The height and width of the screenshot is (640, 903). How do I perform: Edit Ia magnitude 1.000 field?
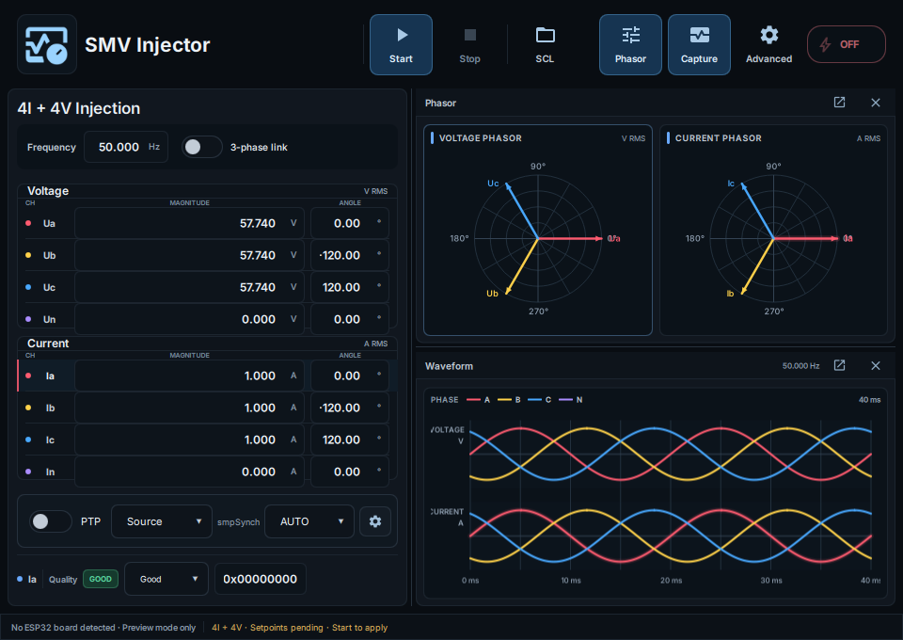coord(190,376)
